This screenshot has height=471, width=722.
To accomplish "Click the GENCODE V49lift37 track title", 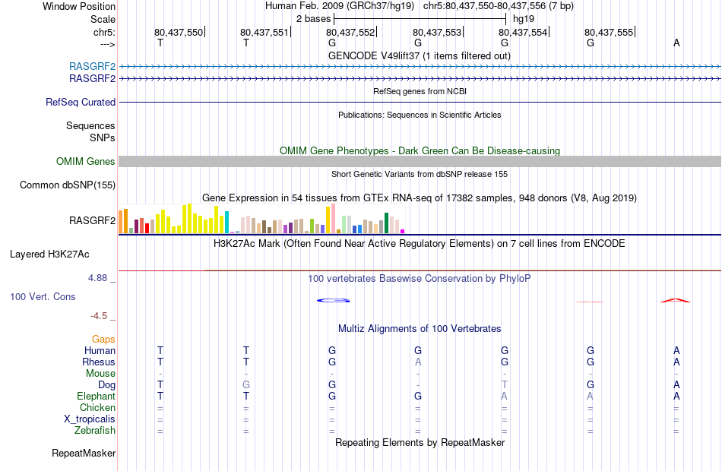I will (420, 55).
